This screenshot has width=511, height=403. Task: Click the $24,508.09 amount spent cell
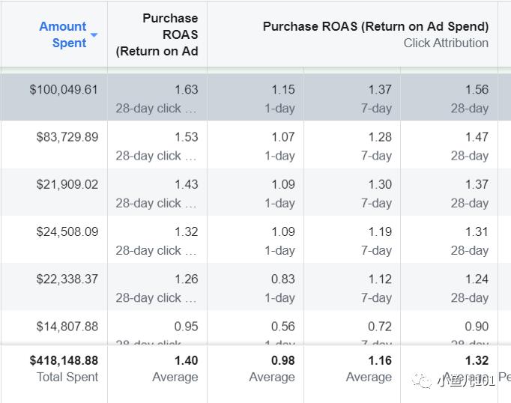pyautogui.click(x=67, y=231)
